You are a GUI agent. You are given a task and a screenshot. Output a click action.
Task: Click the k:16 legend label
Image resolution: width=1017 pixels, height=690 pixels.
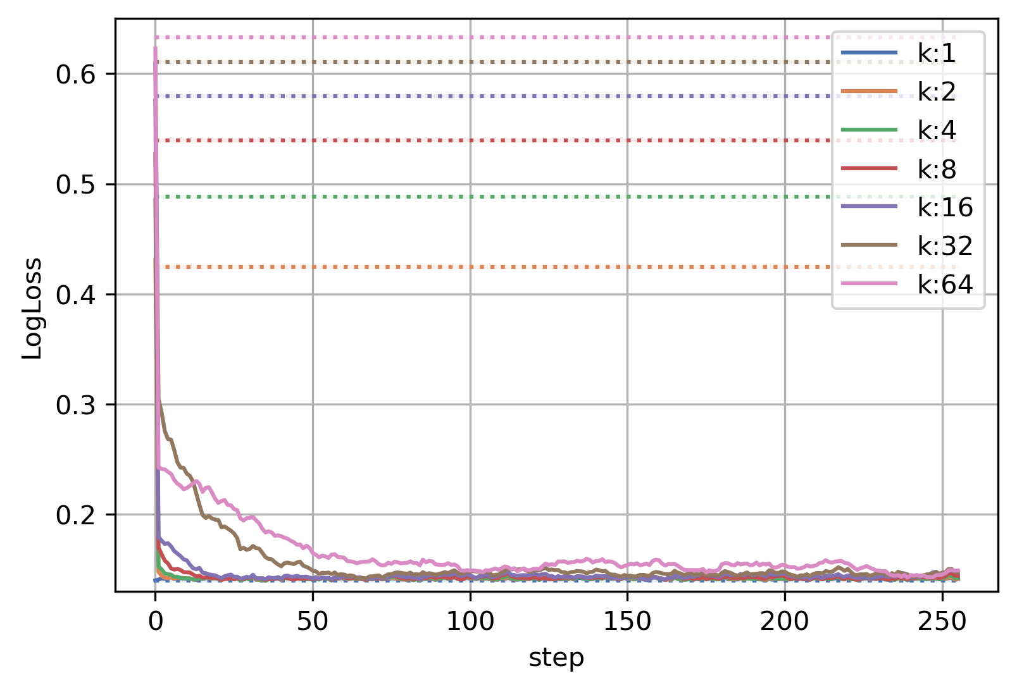[945, 207]
